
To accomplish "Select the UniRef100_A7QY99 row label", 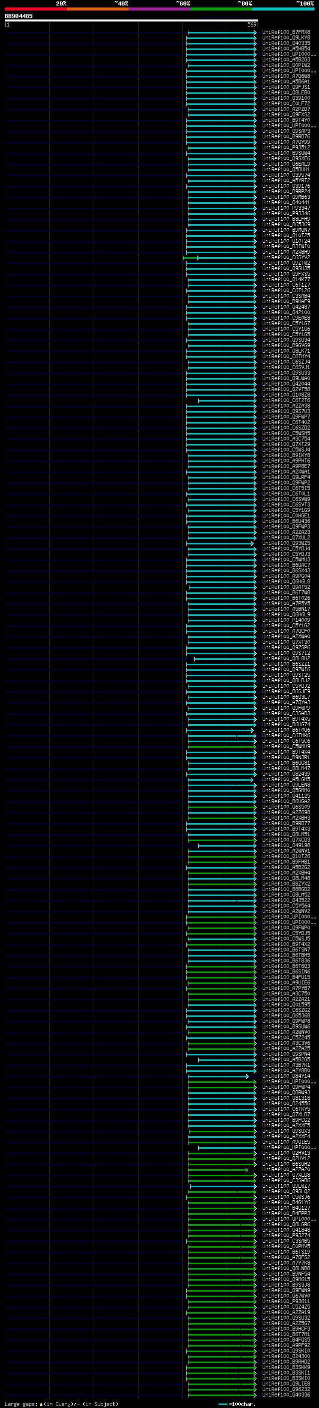I will (286, 142).
